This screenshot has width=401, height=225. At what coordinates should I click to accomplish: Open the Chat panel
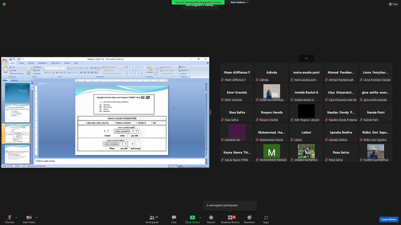click(174, 219)
